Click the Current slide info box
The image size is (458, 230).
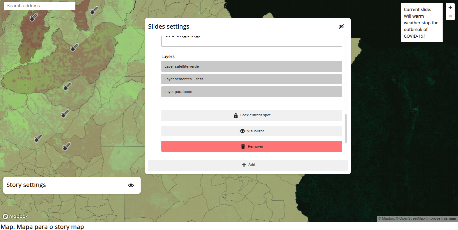[x=422, y=23]
